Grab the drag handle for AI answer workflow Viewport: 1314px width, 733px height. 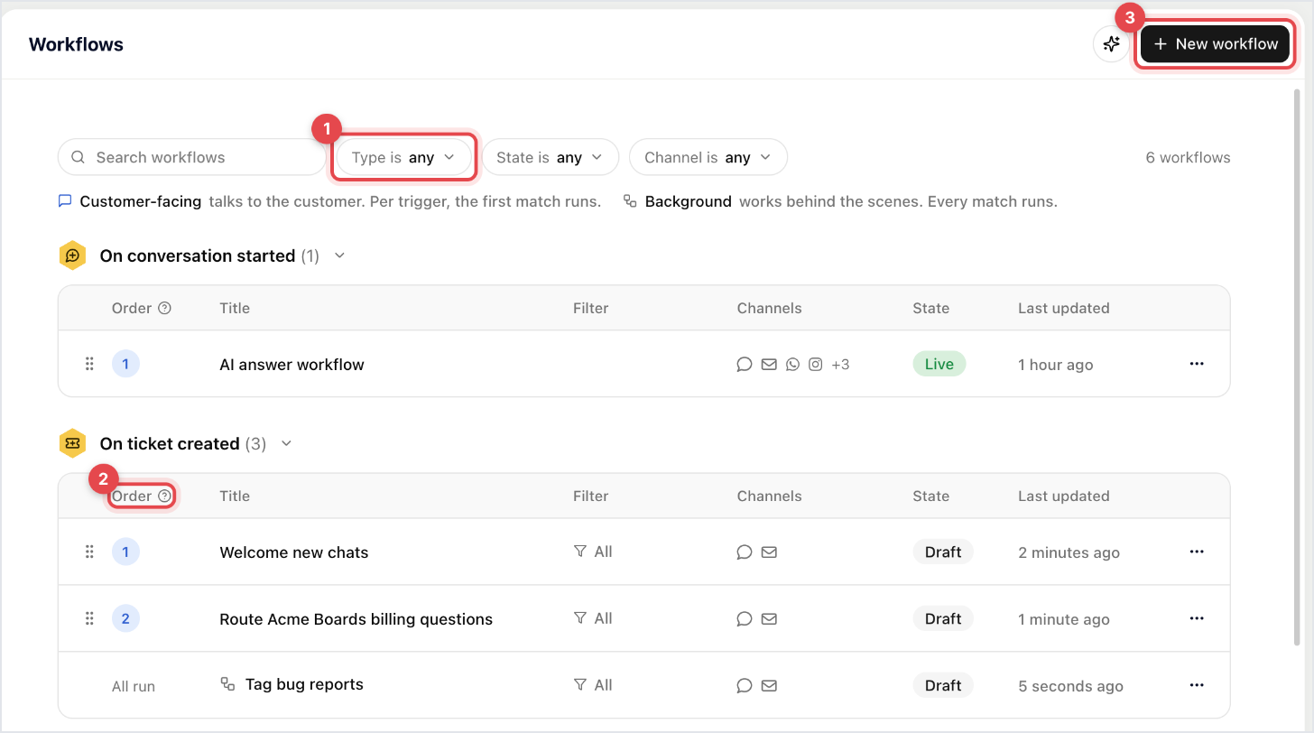click(x=89, y=364)
